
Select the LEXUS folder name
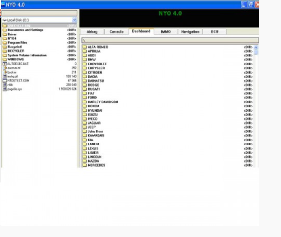[x=93, y=148]
